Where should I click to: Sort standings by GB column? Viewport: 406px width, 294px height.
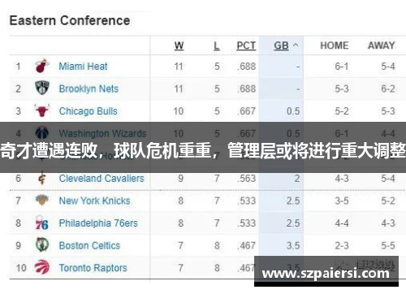tap(281, 45)
